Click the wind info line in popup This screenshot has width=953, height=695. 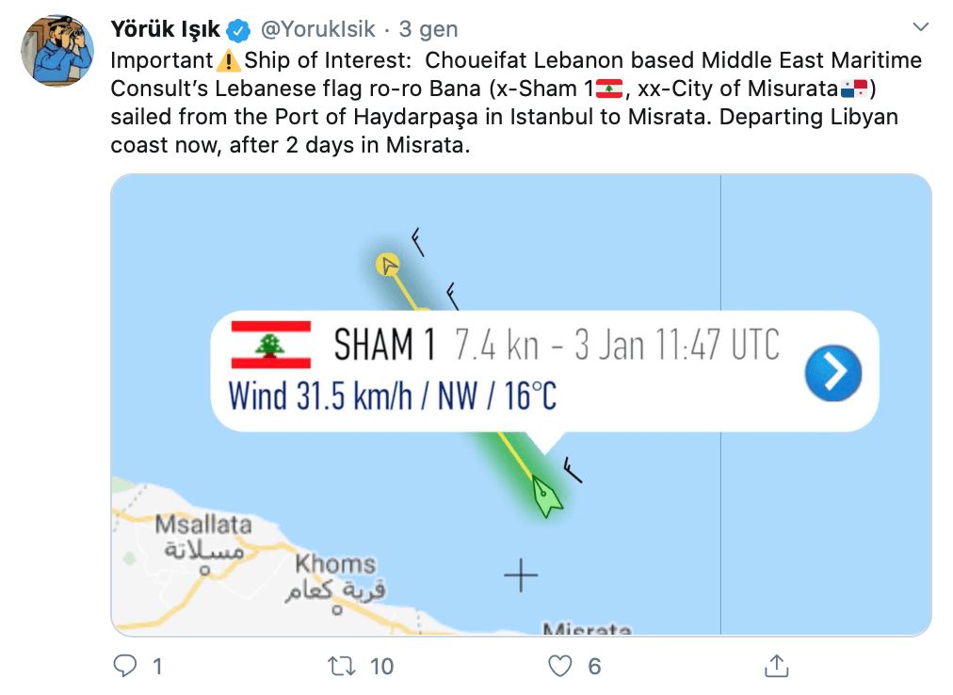pos(393,395)
